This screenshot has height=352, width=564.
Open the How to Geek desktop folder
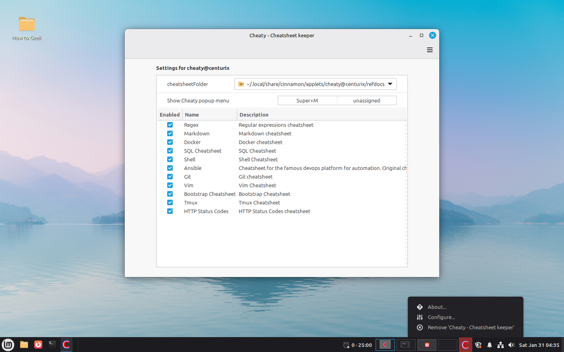(27, 28)
